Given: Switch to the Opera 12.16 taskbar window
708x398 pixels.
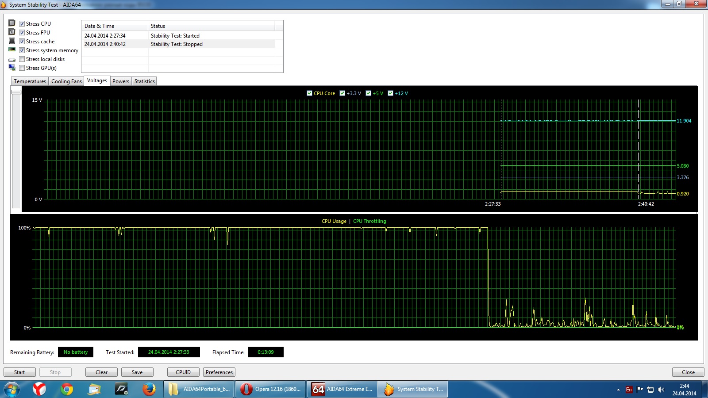Looking at the screenshot, I should pos(270,389).
